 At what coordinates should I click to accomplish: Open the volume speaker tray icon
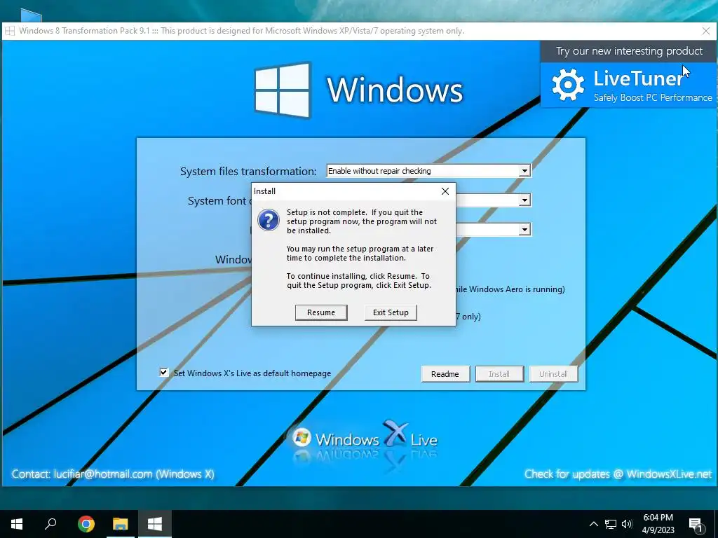pos(627,524)
